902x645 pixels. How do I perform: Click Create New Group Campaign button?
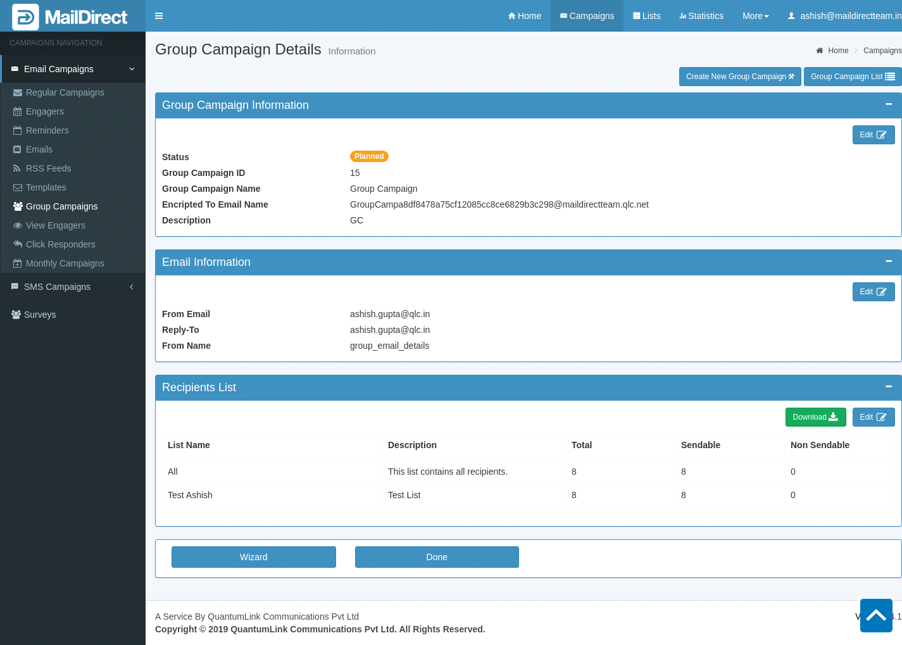click(x=739, y=77)
